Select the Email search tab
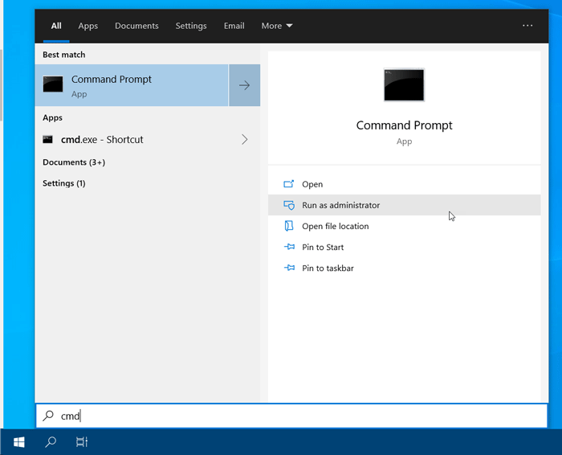The image size is (562, 455). coord(234,26)
